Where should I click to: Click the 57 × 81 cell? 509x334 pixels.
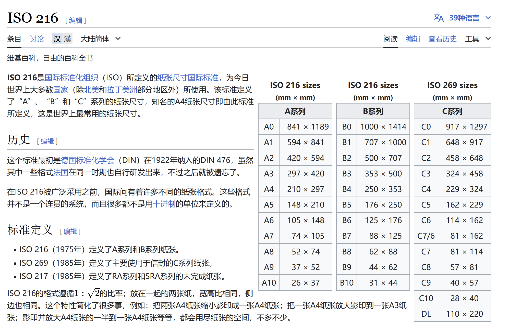464,267
